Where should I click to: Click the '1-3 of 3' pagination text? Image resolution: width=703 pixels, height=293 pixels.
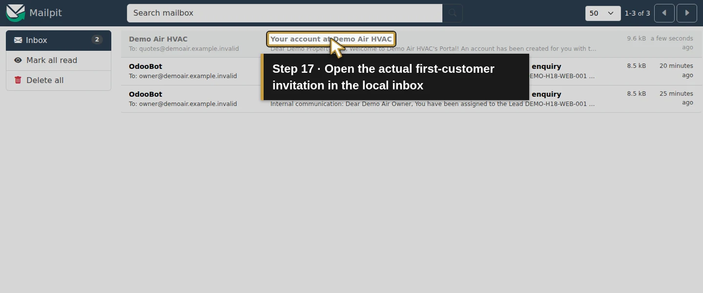[637, 13]
